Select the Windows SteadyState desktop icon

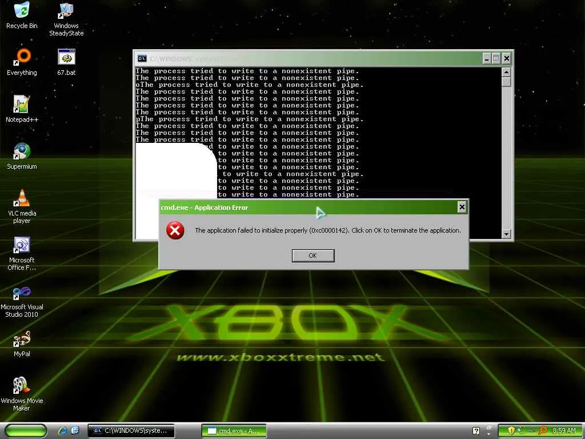(x=66, y=19)
